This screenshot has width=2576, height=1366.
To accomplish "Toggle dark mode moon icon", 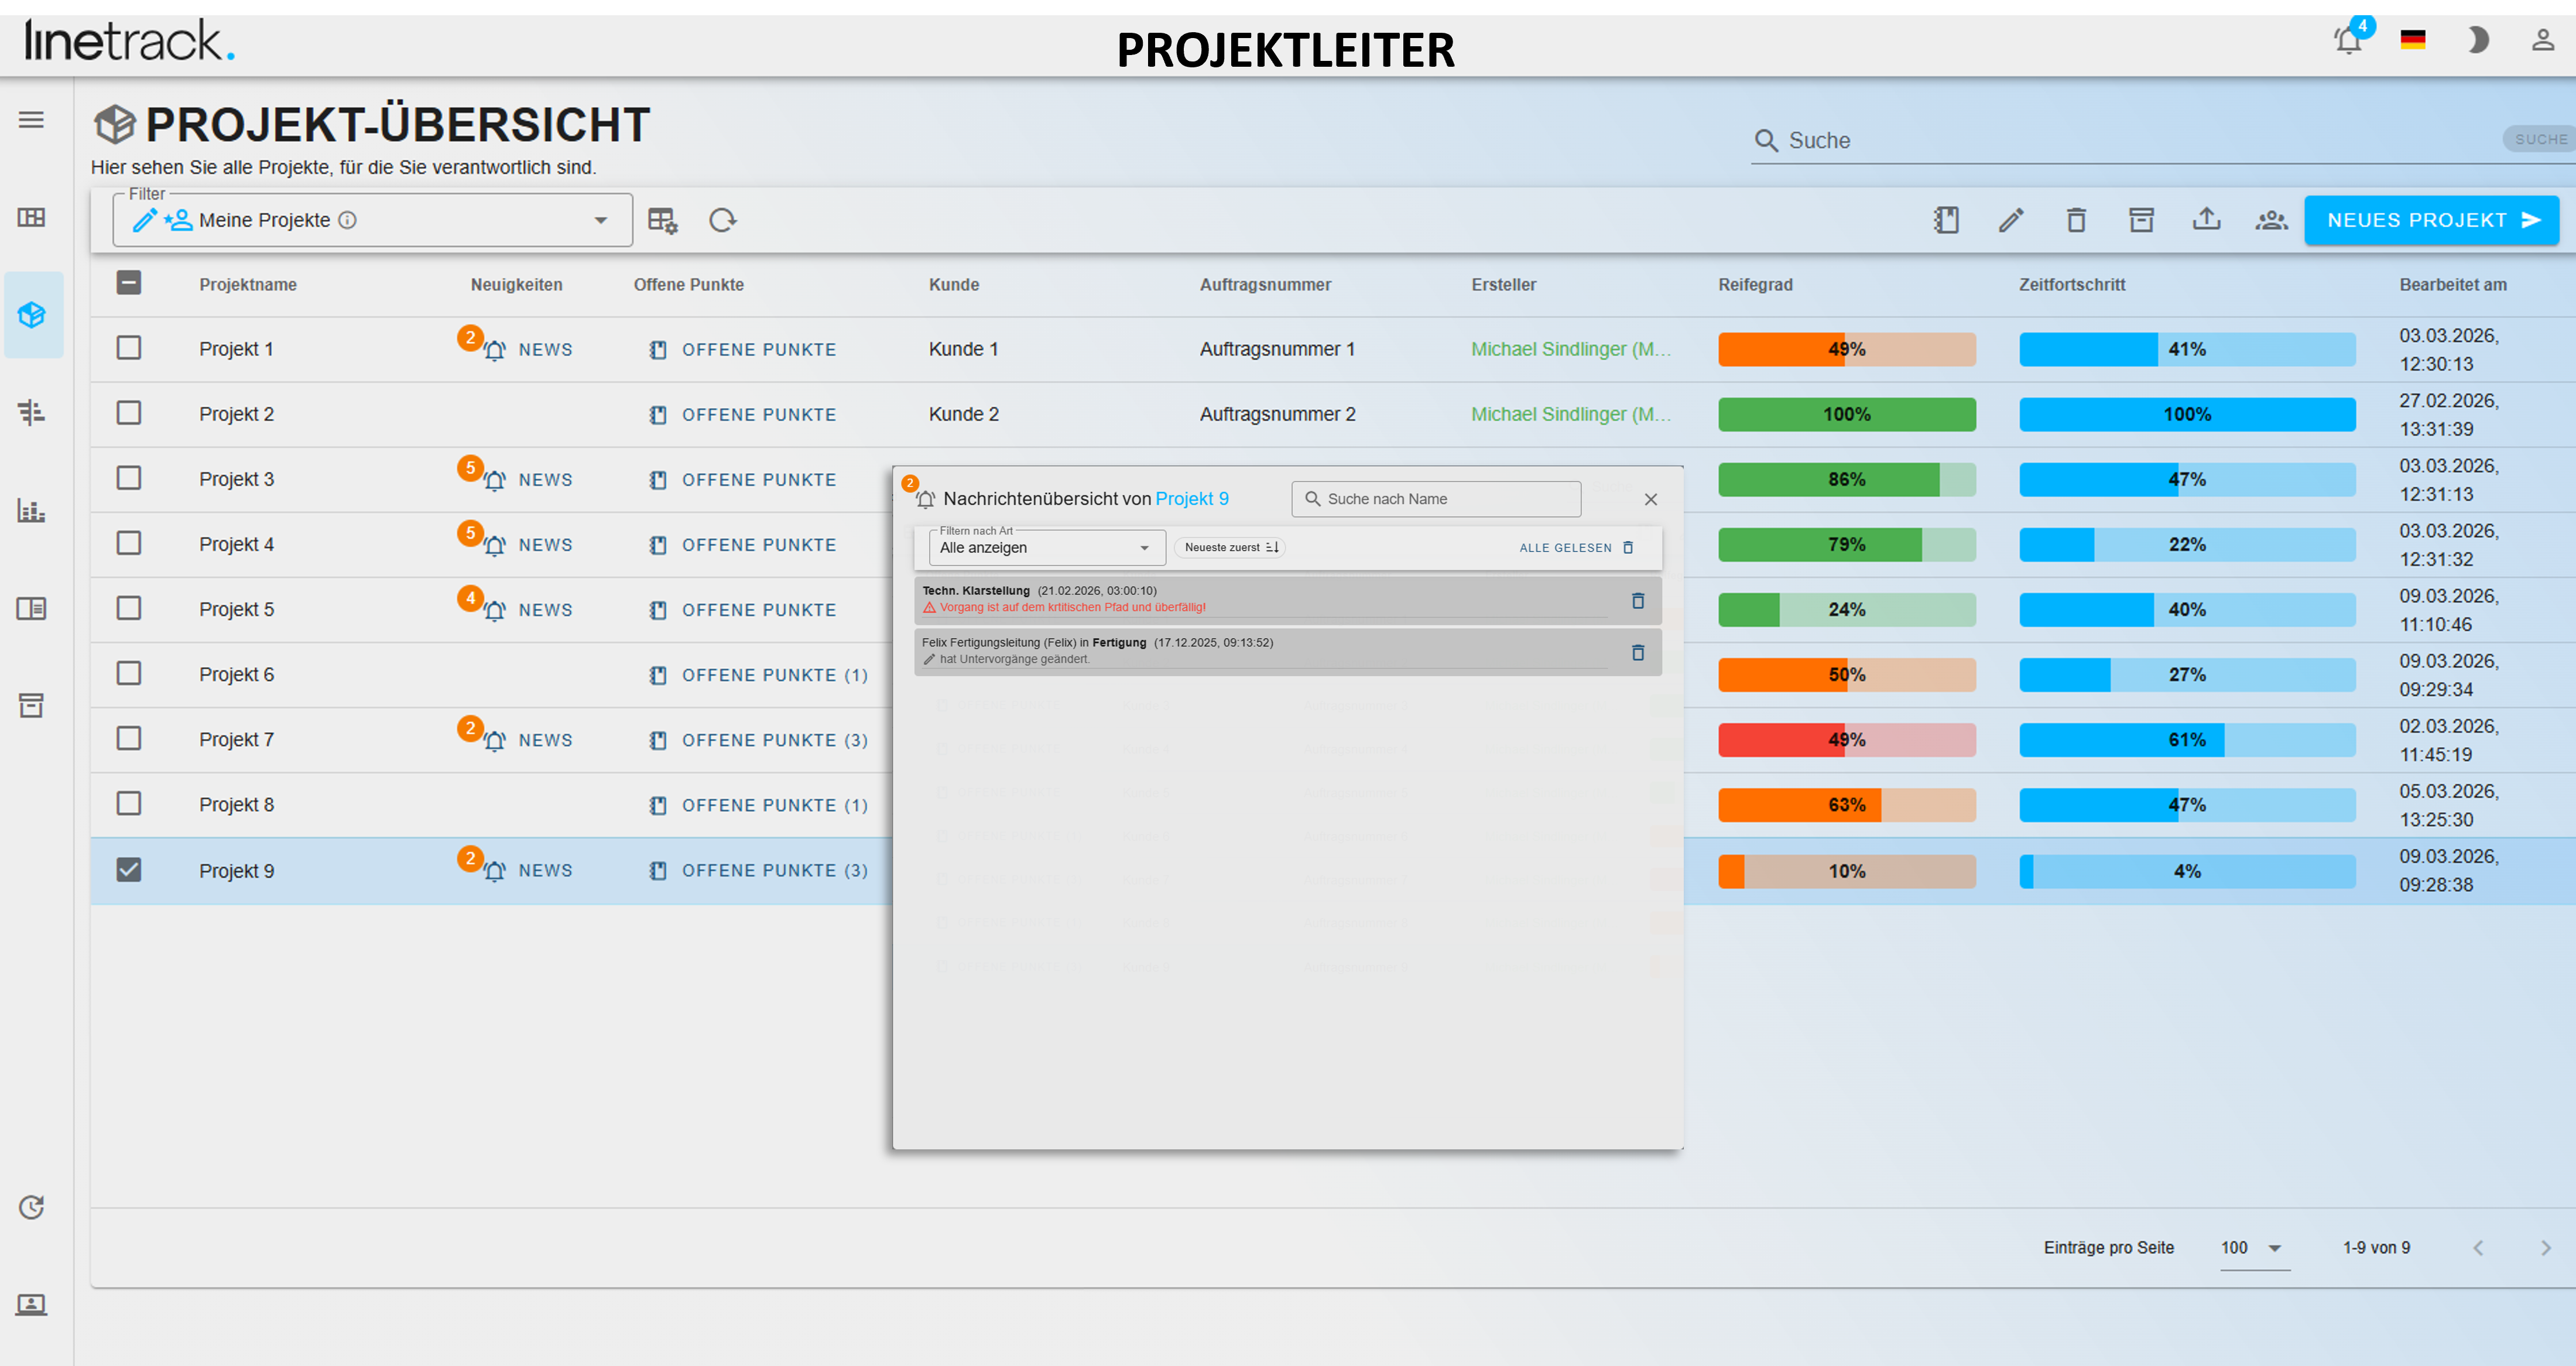I will 2478,40.
